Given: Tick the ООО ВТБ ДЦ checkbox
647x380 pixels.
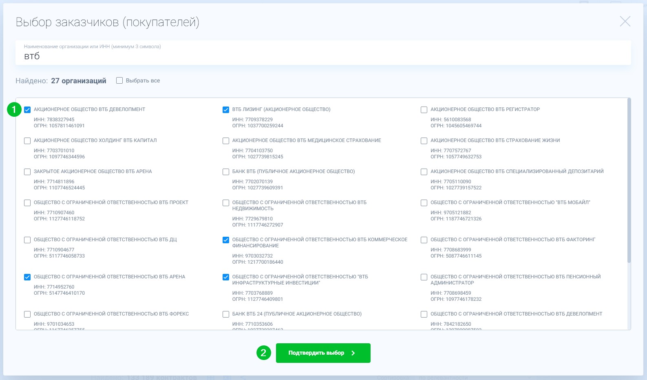Looking at the screenshot, I should click(x=27, y=240).
